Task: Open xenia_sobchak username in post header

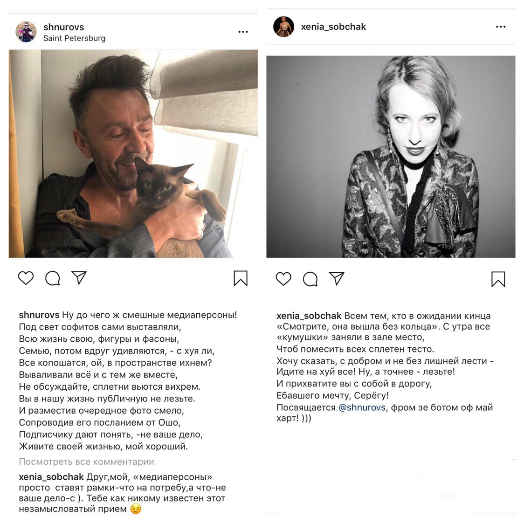Action: 333,27
